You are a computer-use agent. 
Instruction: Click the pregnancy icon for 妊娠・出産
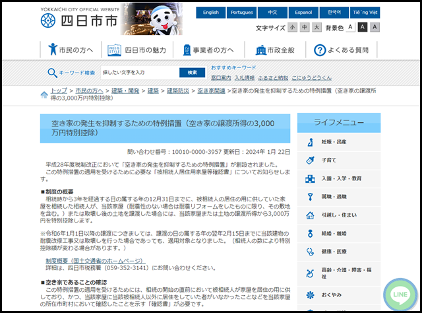pyautogui.click(x=310, y=142)
